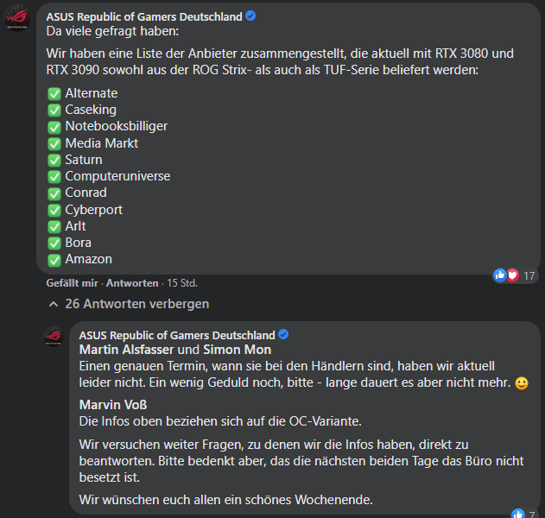Hide the 26 Antworten thread
545x518 pixels.
click(x=136, y=304)
